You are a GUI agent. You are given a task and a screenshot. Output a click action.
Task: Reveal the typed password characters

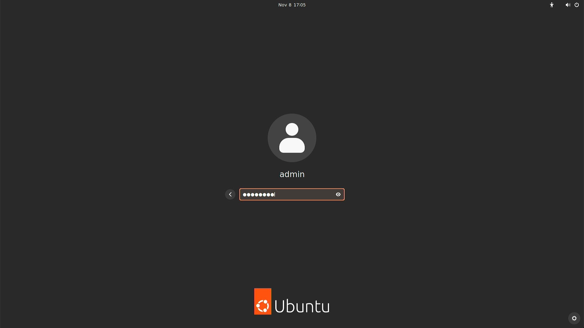coord(338,194)
